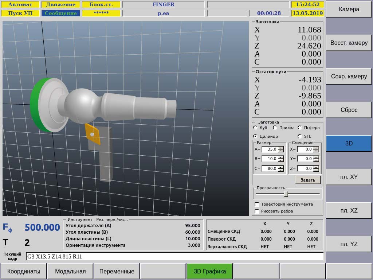373x280 pixels.
Task: Open the Камера camera panel
Action: [349, 9]
